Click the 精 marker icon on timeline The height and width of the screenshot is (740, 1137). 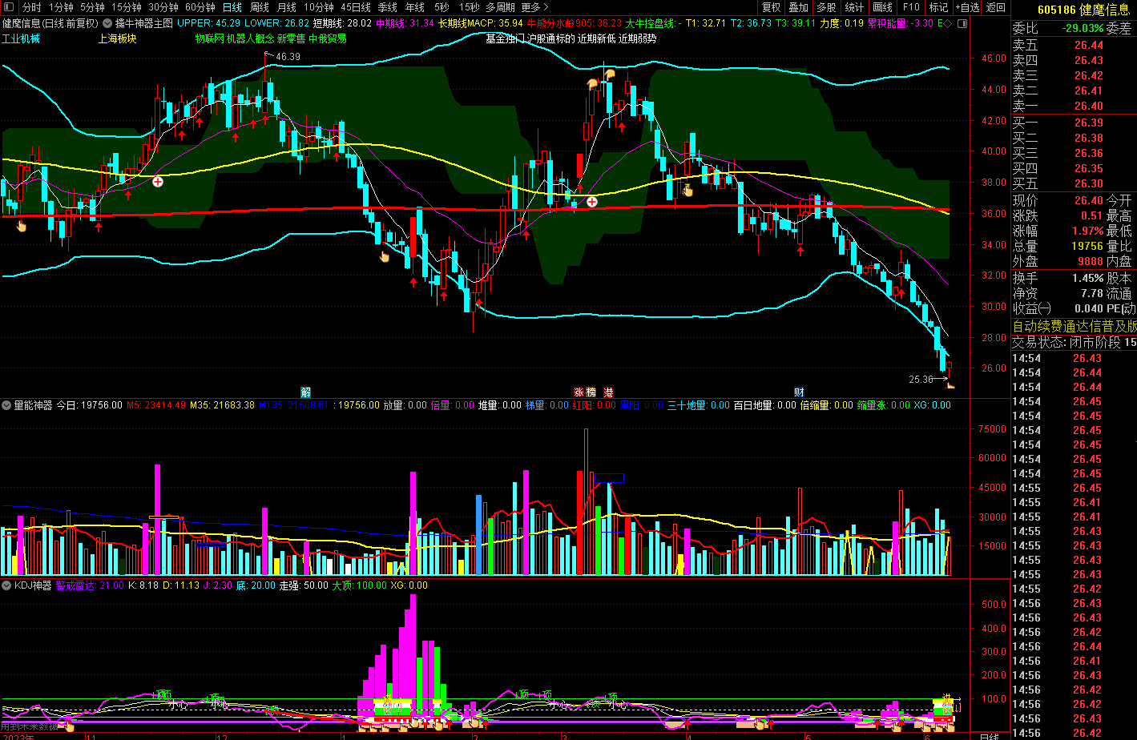pyautogui.click(x=591, y=392)
